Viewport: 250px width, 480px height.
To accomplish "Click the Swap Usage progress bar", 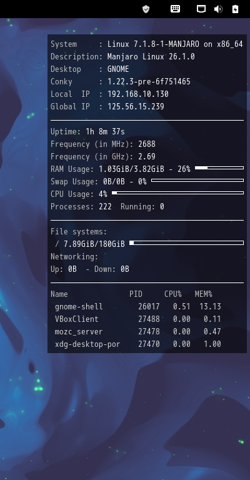I will [197, 180].
